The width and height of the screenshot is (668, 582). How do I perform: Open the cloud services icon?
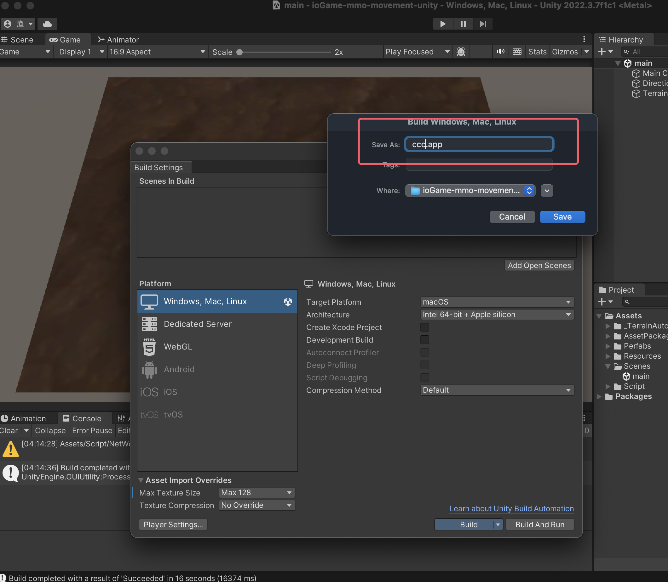(47, 24)
